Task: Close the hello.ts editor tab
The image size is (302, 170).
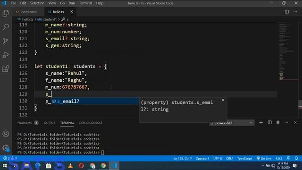Action: click(72, 12)
